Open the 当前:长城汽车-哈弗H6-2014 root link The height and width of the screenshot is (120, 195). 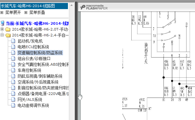(37, 23)
